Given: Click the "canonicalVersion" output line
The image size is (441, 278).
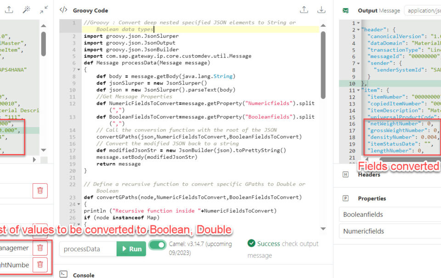Looking at the screenshot, I should click(404, 36).
